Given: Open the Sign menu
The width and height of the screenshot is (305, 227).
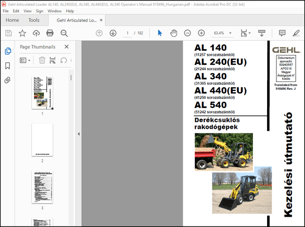Looking at the screenshot, I should (x=39, y=11).
